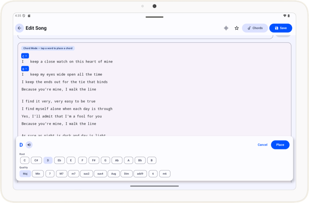
Task: Click the SD card status icon
Action: click(29, 15)
